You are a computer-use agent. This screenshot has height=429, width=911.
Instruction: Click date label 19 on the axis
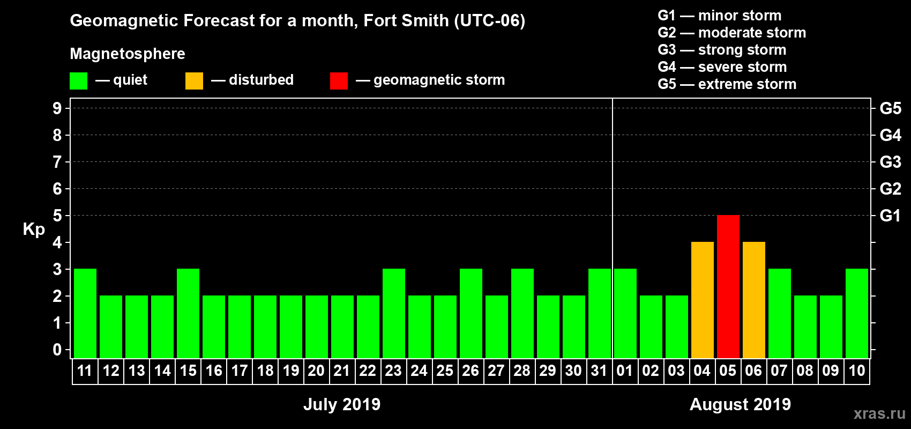pyautogui.click(x=291, y=371)
